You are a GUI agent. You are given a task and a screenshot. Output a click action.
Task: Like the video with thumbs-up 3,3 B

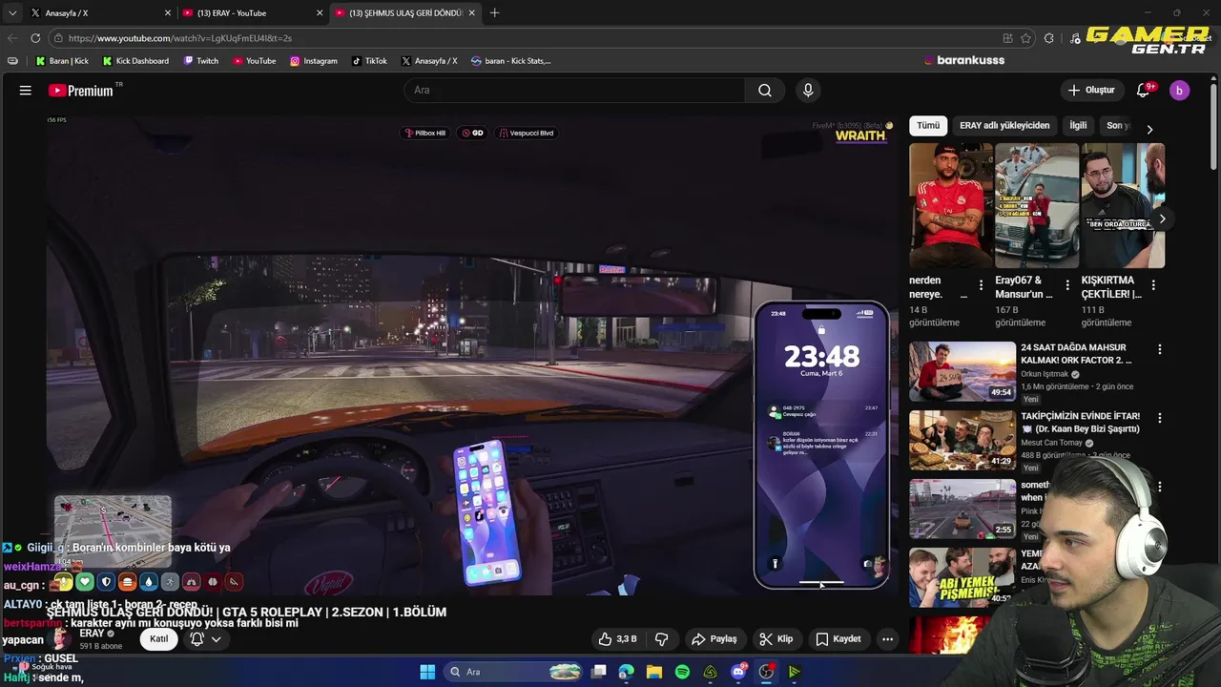click(x=617, y=639)
